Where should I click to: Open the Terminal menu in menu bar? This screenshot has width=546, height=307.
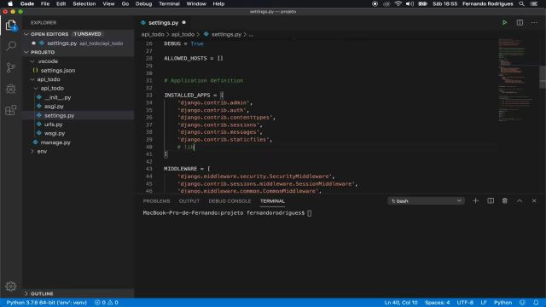click(x=169, y=3)
